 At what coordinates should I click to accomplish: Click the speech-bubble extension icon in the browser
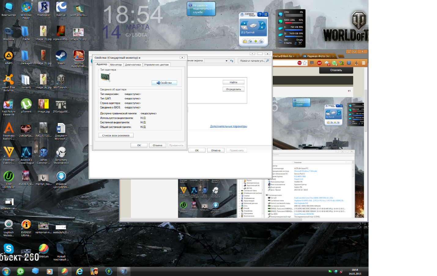[x=312, y=63]
